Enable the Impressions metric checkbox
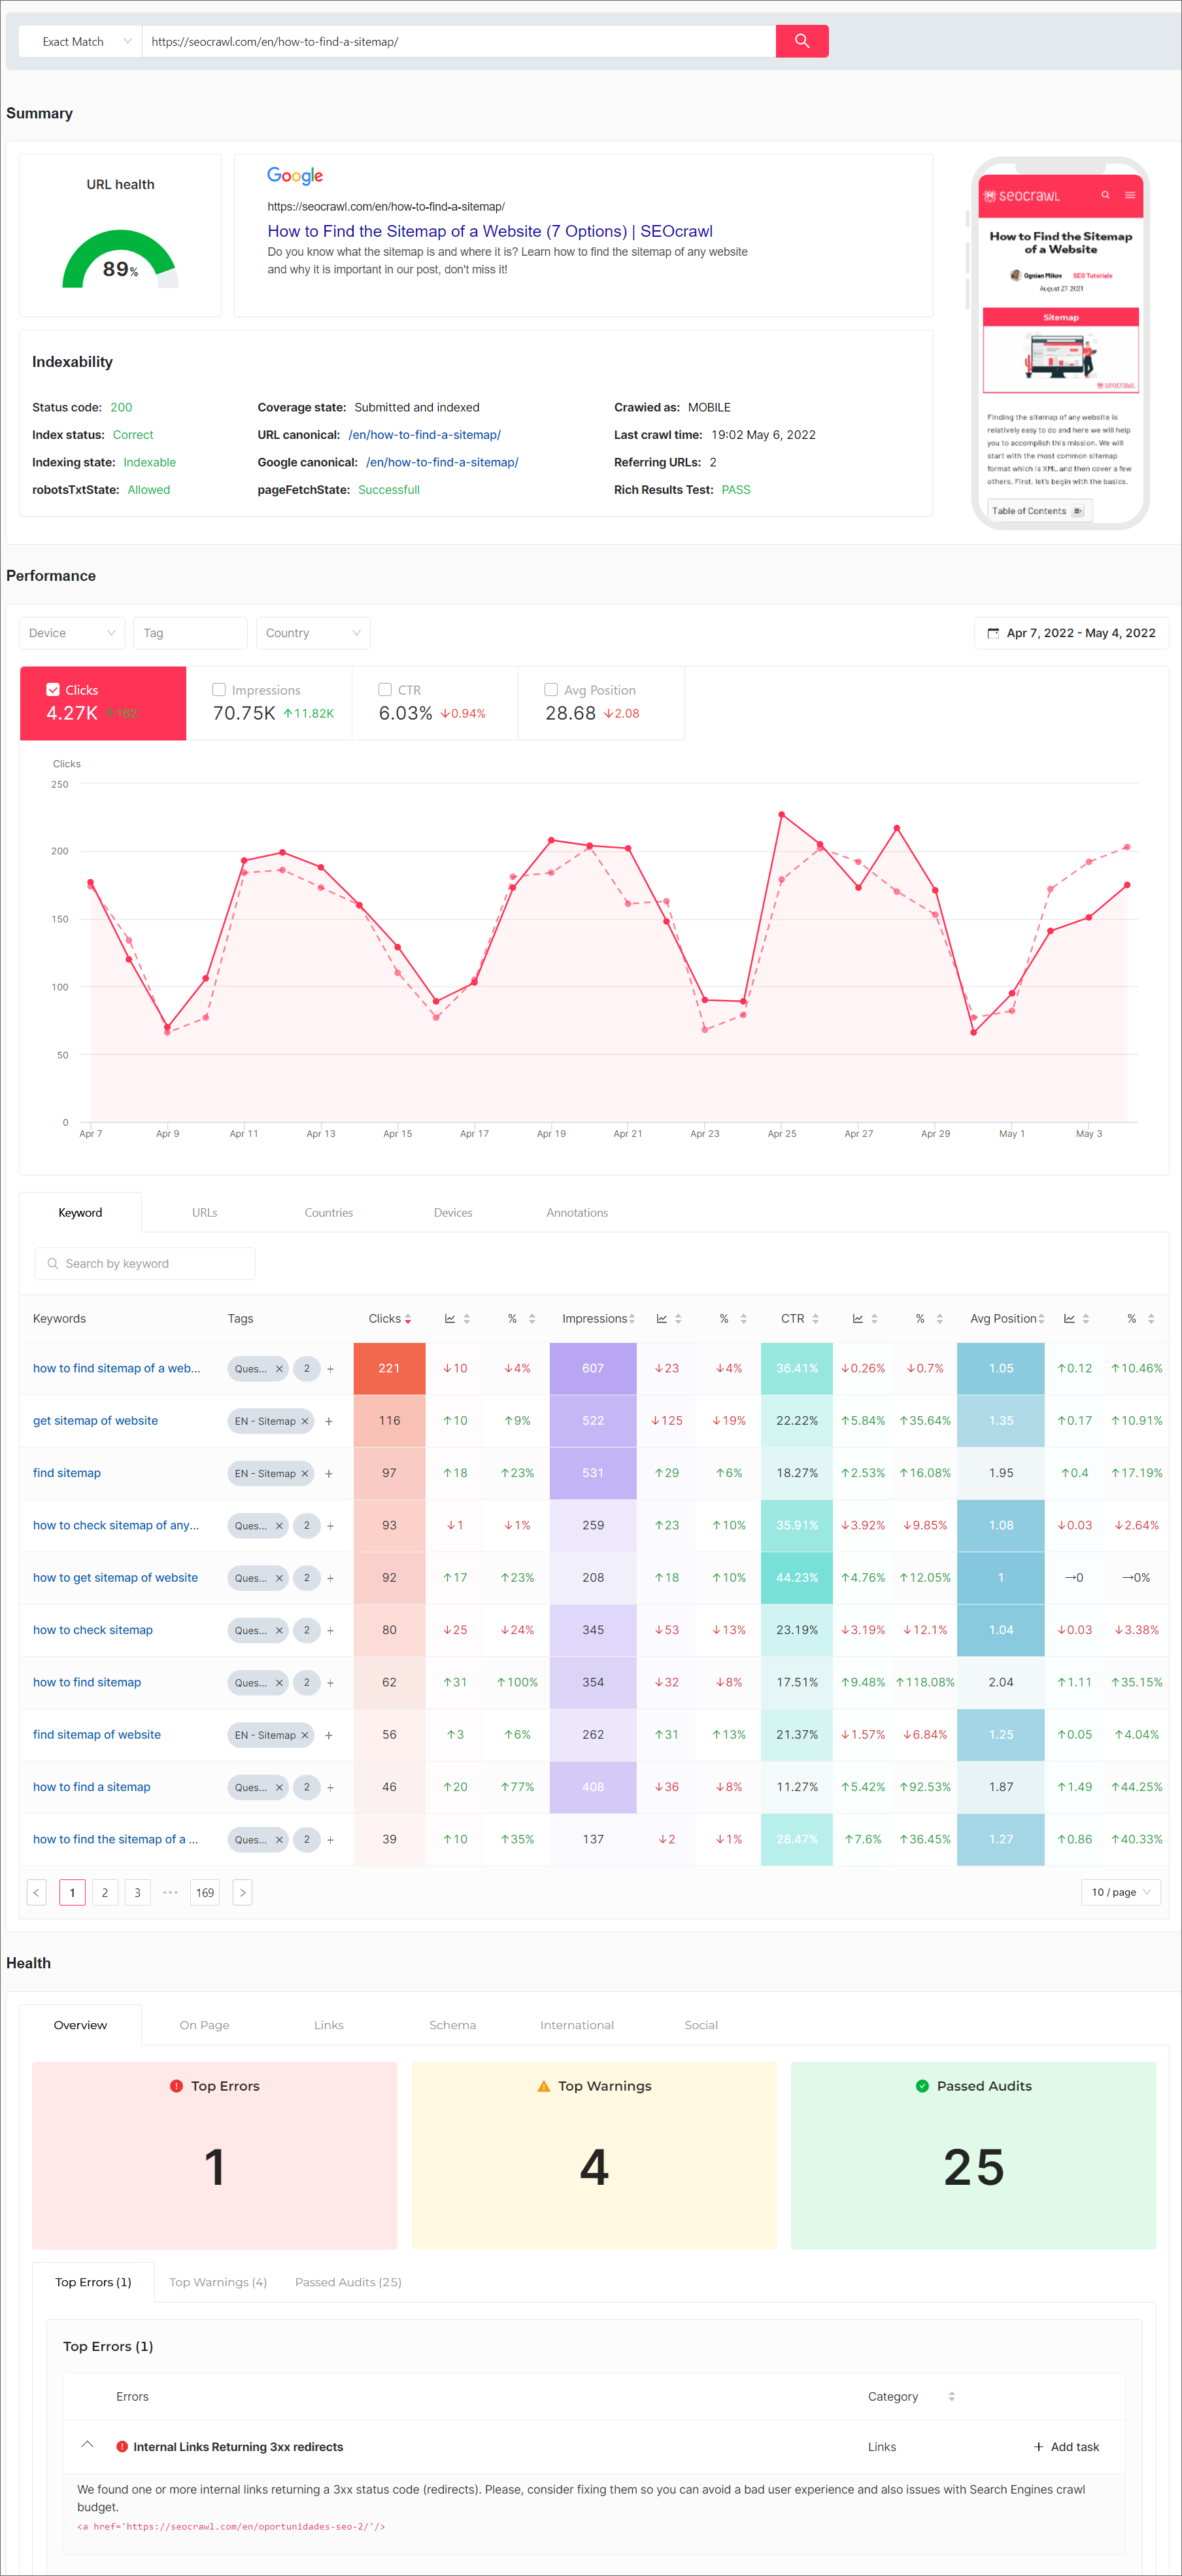Viewport: 1182px width, 2576px height. pyautogui.click(x=219, y=690)
